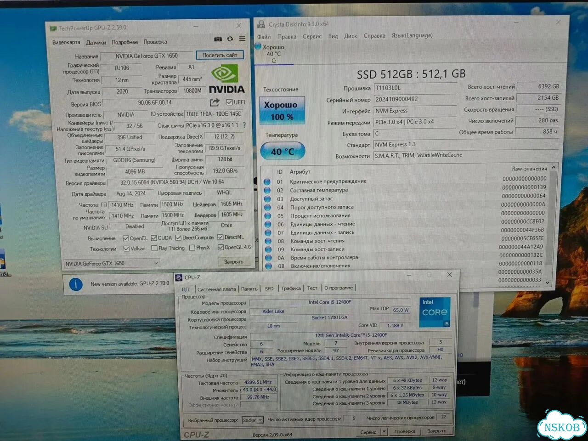Click status circle of attribute 07 Единицы данных - запись
588x441 pixels.
(267, 232)
